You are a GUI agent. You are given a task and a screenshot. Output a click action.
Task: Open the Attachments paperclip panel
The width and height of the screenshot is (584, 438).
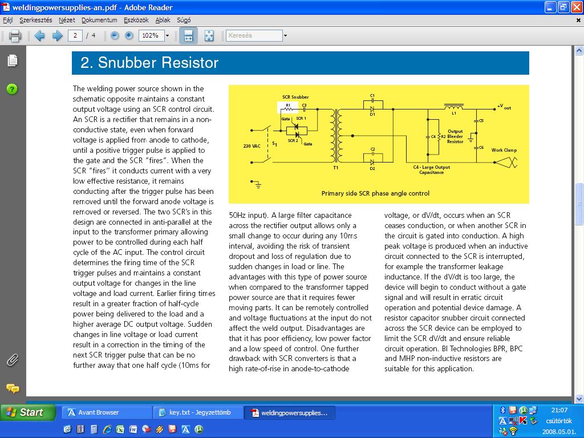pos(13,360)
